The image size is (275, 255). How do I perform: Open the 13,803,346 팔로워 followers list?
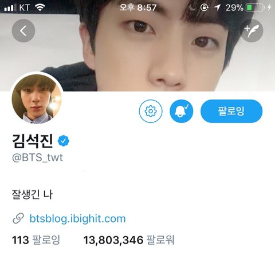[129, 240]
